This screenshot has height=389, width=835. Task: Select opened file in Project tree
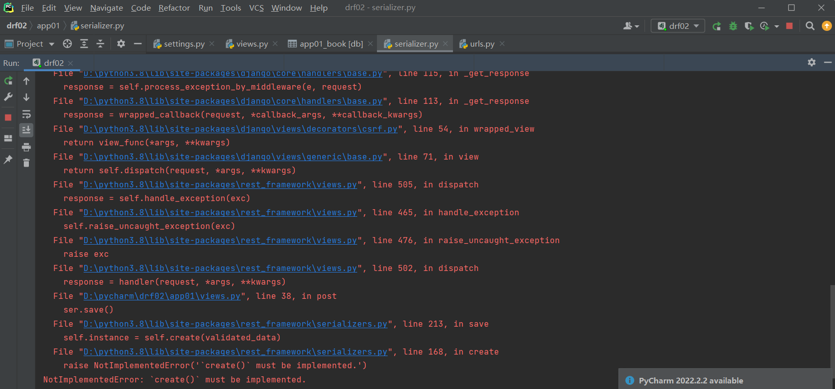click(67, 44)
